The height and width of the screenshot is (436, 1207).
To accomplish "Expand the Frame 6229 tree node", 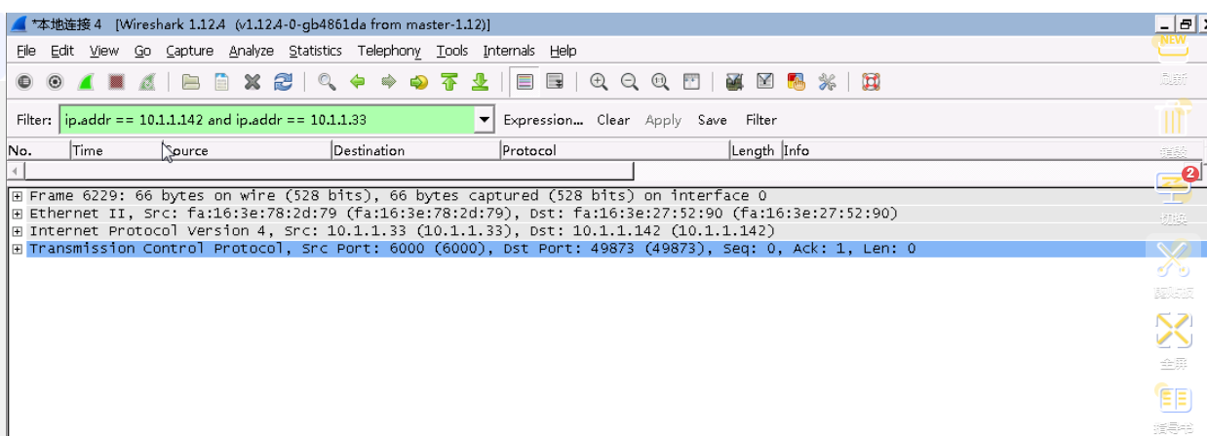I will pos(17,196).
